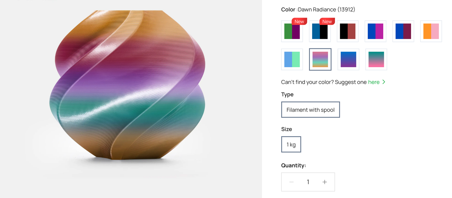
Task: Choose the blue and maroon swatch
Action: (x=403, y=31)
